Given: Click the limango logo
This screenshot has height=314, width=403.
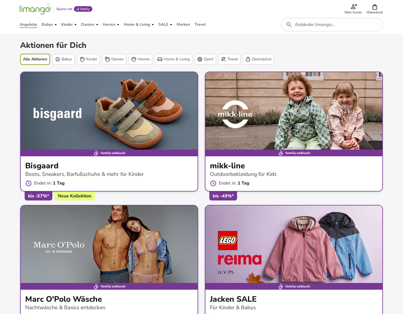Looking at the screenshot, I should pos(35,9).
